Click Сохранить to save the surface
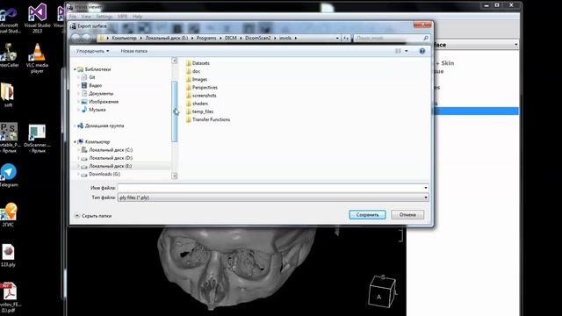Screen dimensions: 562x316 coord(367,214)
